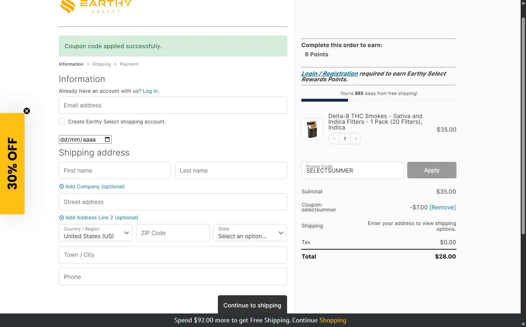Click the free shipping progress bar
Viewport: 526px width, 327px height.
[x=379, y=100]
